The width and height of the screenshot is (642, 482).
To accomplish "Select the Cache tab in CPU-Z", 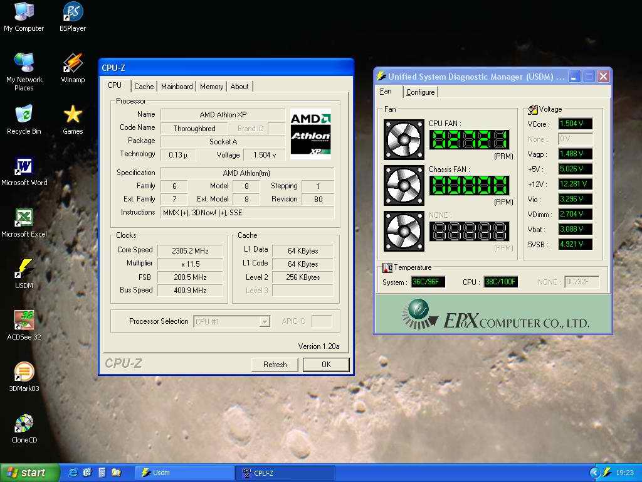I will [144, 87].
